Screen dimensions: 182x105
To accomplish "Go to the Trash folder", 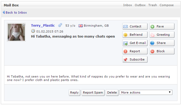I will tap(153, 5).
